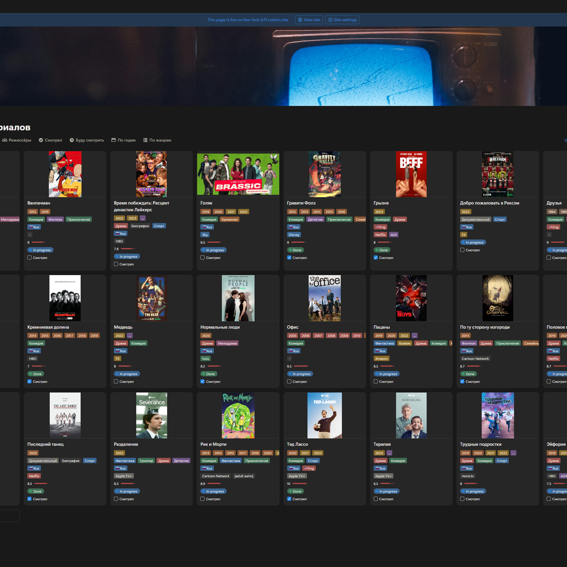Check the Смотрел box on the Ванпанчман card

29,257
